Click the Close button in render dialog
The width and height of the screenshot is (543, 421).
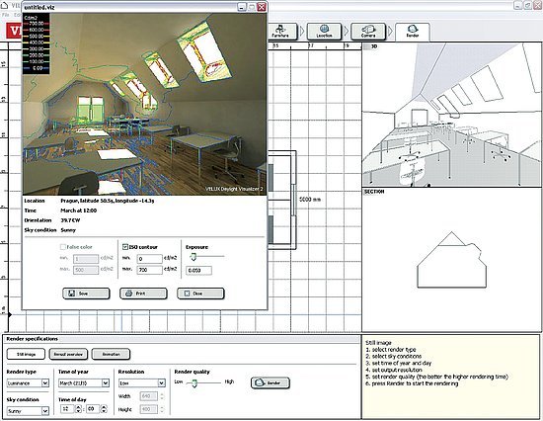tap(200, 294)
